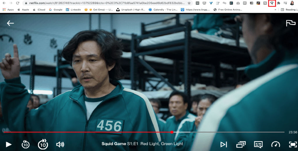Open the Chrome profile avatar
Image resolution: width=298 pixels, height=151 pixels.
tap(292, 3)
